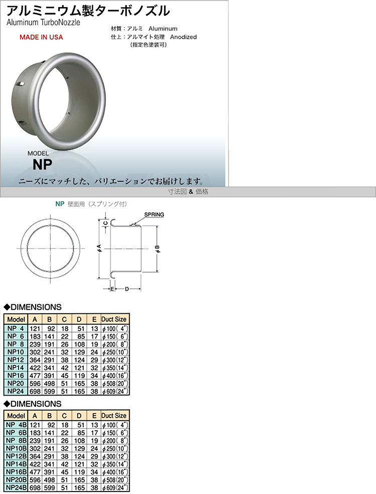The width and height of the screenshot is (376, 494).
Task: Click the アルミニウム製ターボノズル heading
Action: pos(88,11)
